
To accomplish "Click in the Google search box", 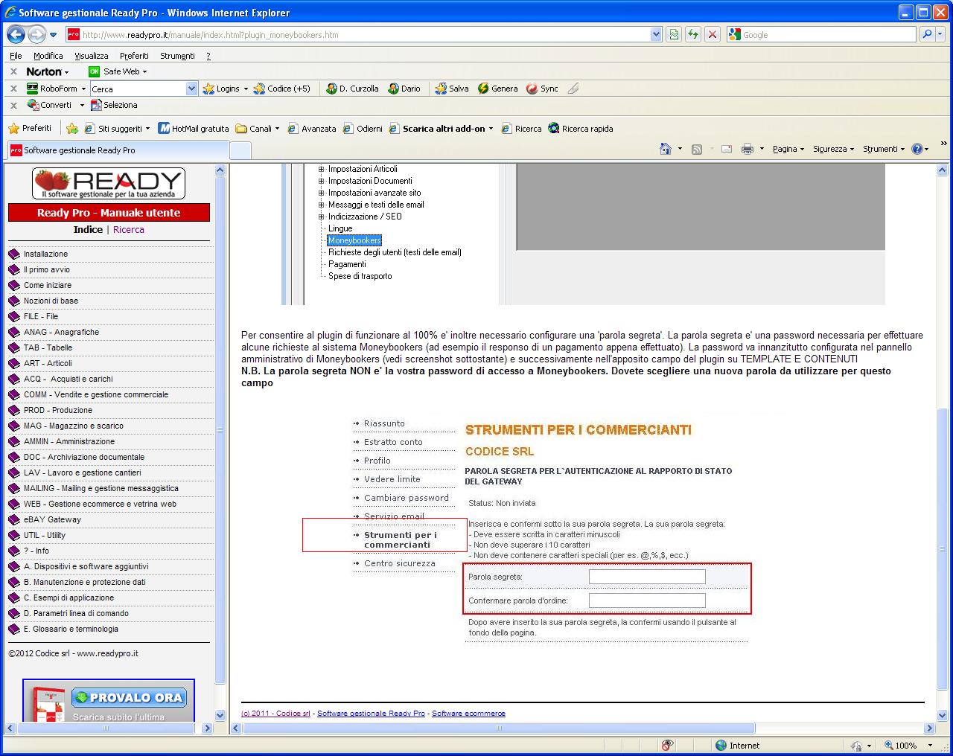I will click(x=823, y=34).
